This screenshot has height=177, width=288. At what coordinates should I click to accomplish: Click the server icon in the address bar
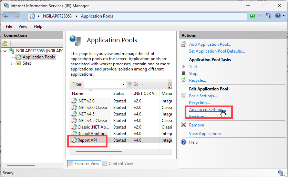point(32,16)
